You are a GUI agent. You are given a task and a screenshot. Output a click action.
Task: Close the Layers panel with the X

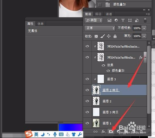[x=149, y=10]
